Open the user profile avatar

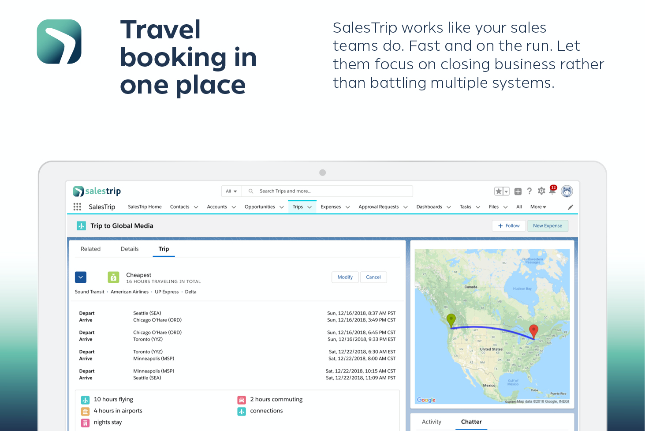(x=567, y=191)
